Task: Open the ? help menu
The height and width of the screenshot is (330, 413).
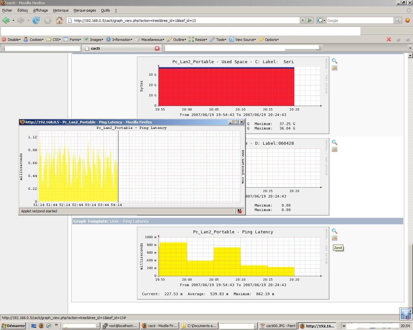Action: click(116, 10)
